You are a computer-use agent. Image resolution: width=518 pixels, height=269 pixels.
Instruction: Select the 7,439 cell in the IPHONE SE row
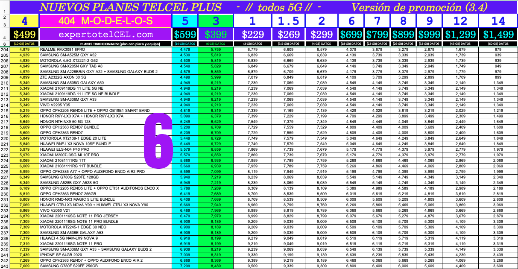(x=25, y=255)
